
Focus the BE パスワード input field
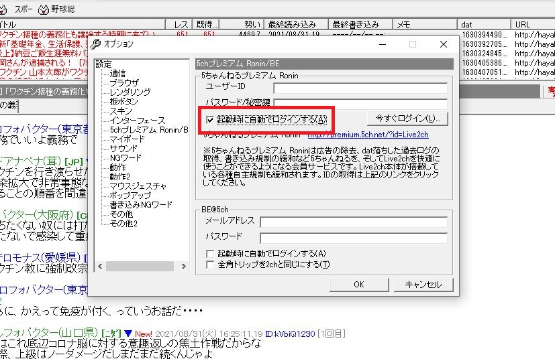354,238
